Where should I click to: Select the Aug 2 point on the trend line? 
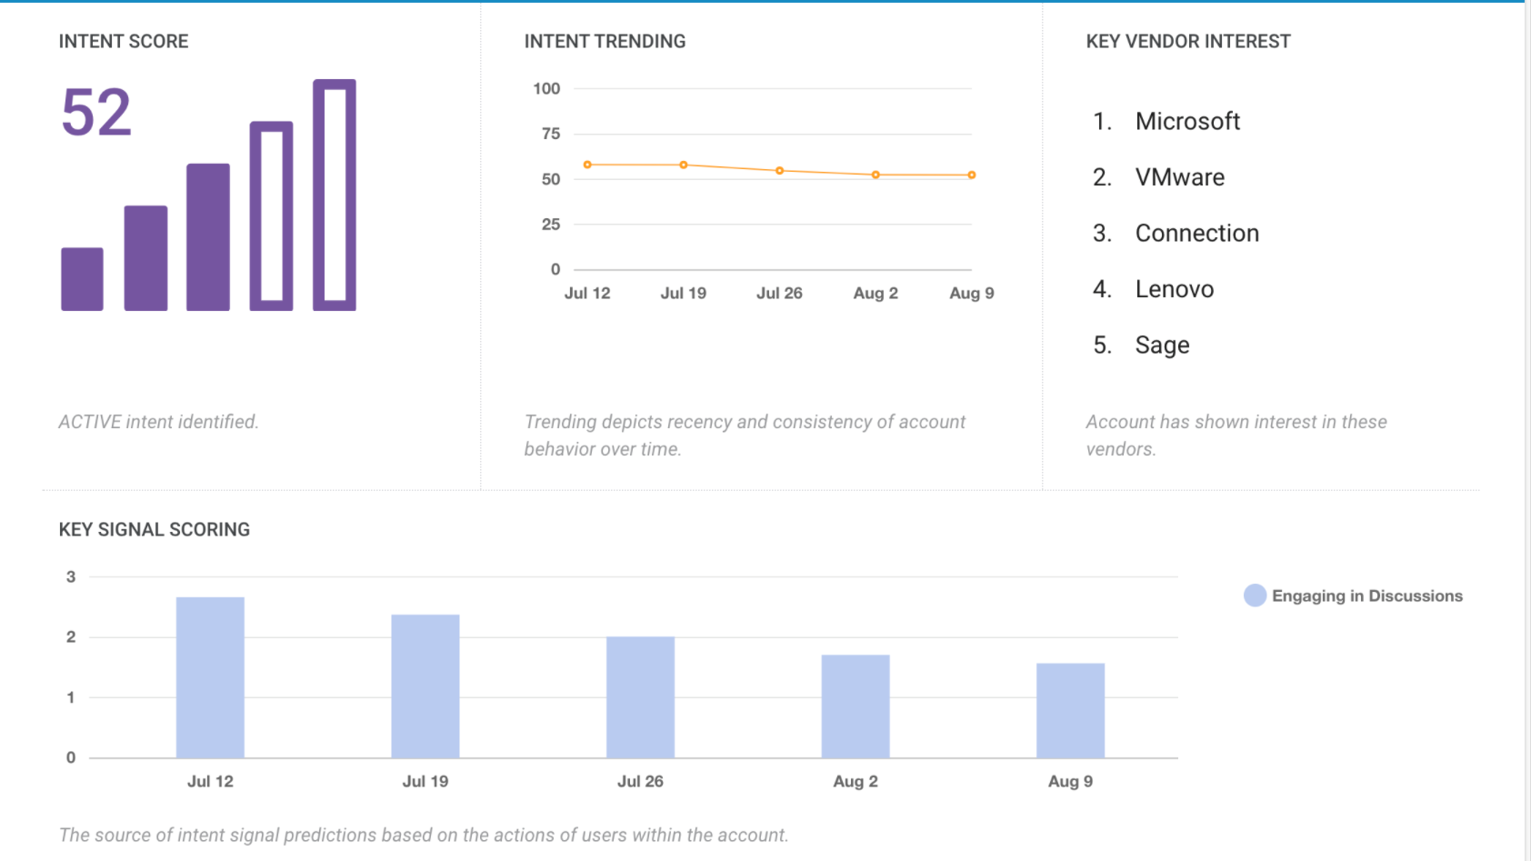pos(876,175)
